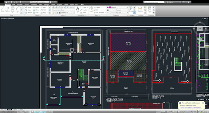Click the Trim command
The height and width of the screenshot is (113, 209).
[x=43, y=7]
